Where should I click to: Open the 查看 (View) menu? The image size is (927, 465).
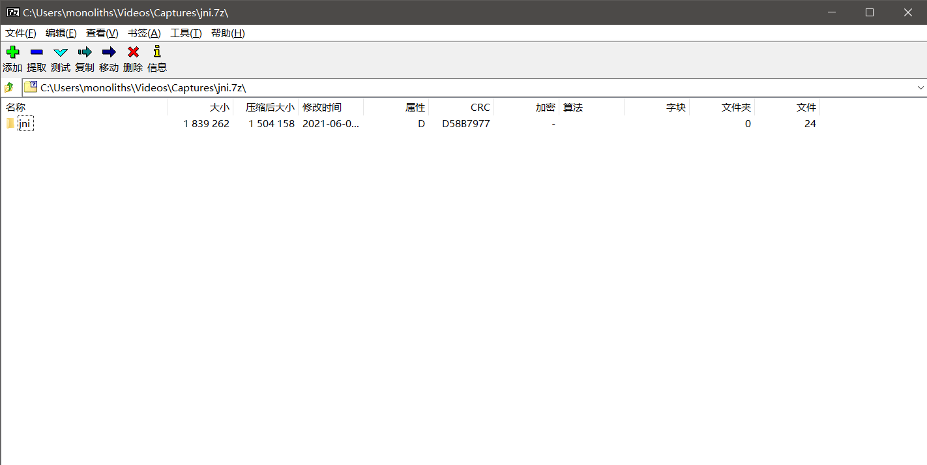102,33
